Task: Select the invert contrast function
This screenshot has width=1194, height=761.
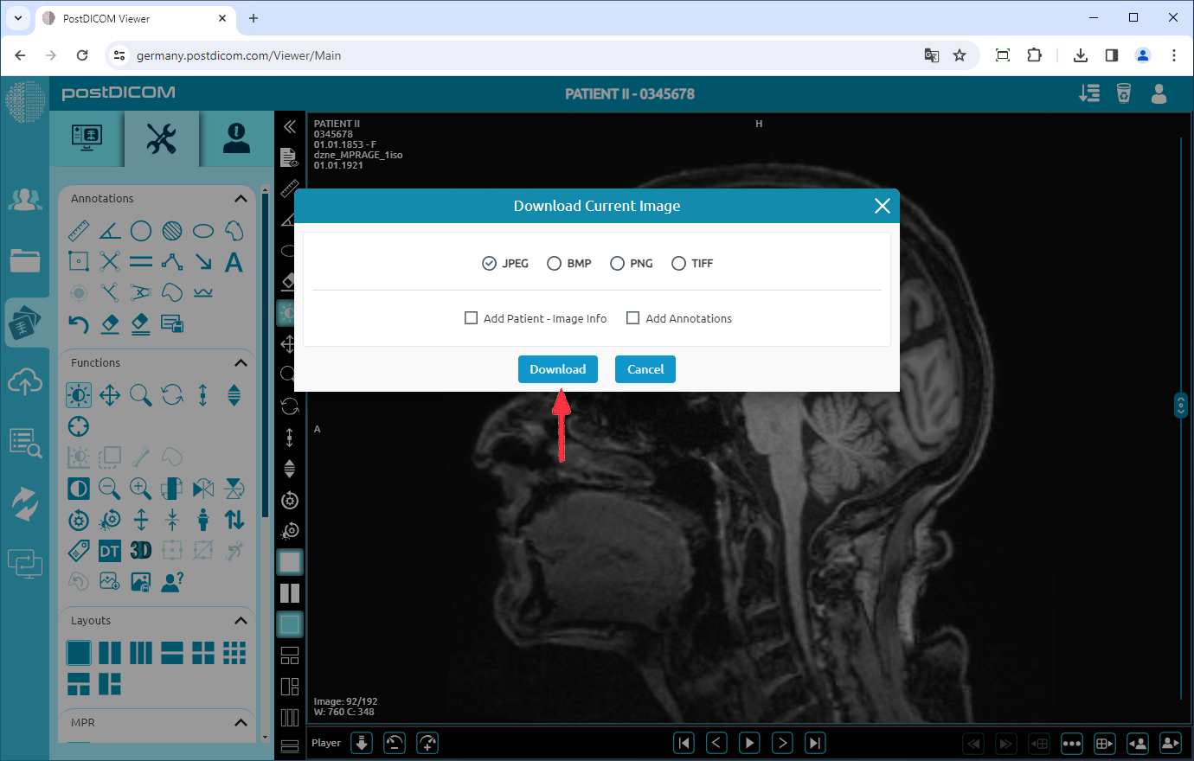Action: tap(78, 488)
